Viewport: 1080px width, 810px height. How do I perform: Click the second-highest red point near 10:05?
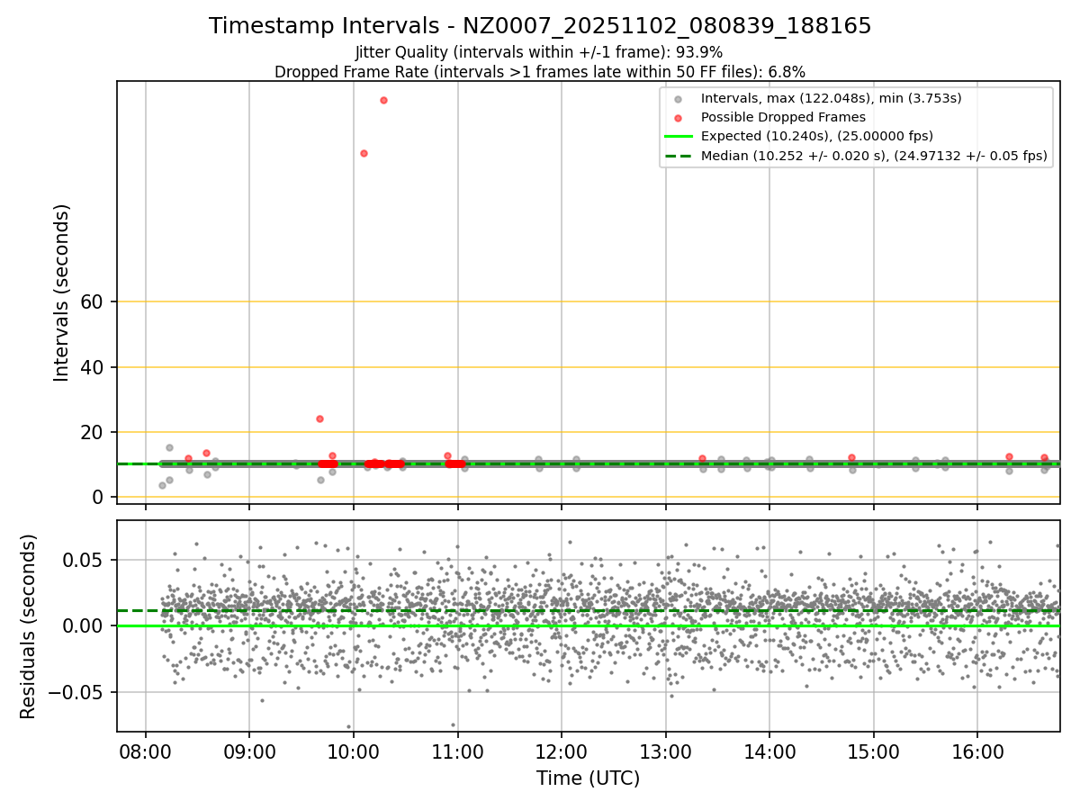(x=364, y=153)
